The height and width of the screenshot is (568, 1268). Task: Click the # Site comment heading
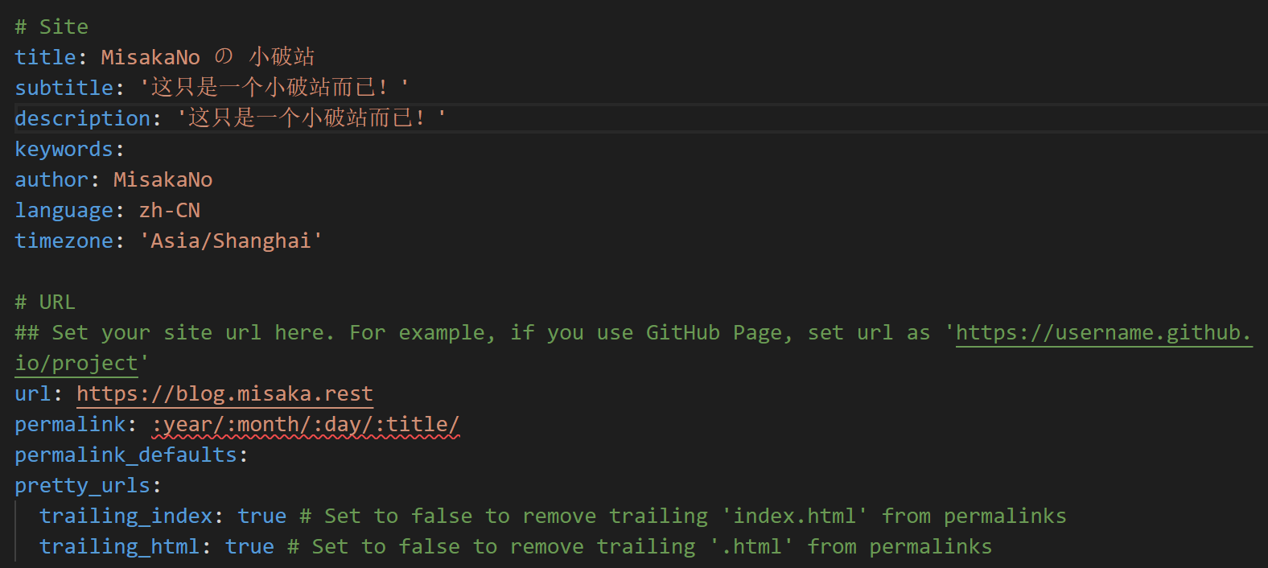point(51,27)
